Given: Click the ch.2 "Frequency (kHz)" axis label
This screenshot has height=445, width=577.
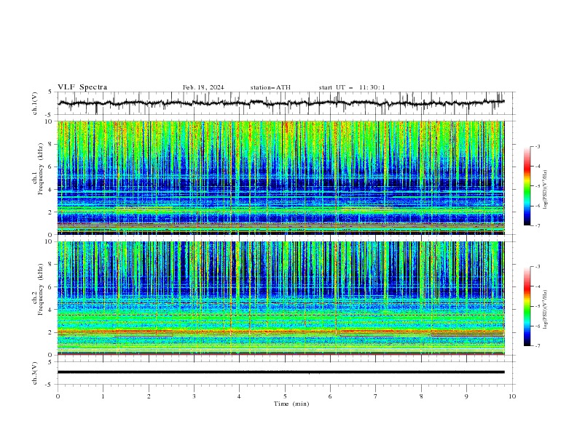Looking at the screenshot, I should (x=41, y=289).
